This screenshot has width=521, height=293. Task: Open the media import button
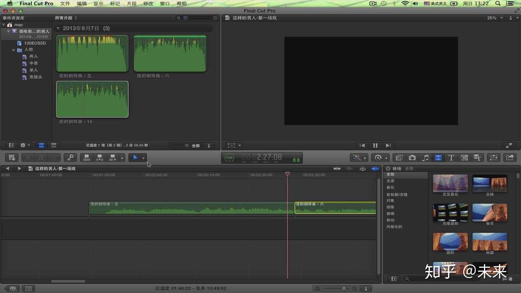12,157
